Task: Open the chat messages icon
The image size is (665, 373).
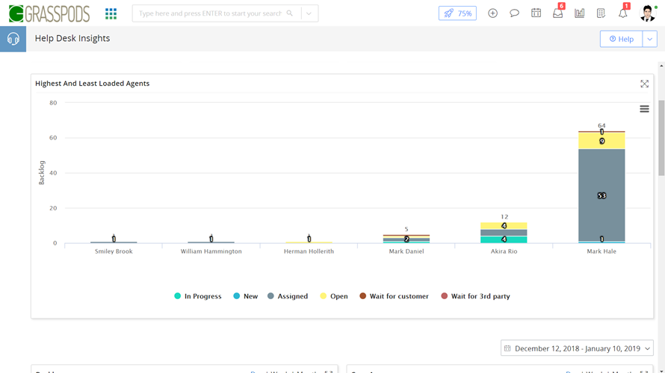Action: tap(514, 13)
